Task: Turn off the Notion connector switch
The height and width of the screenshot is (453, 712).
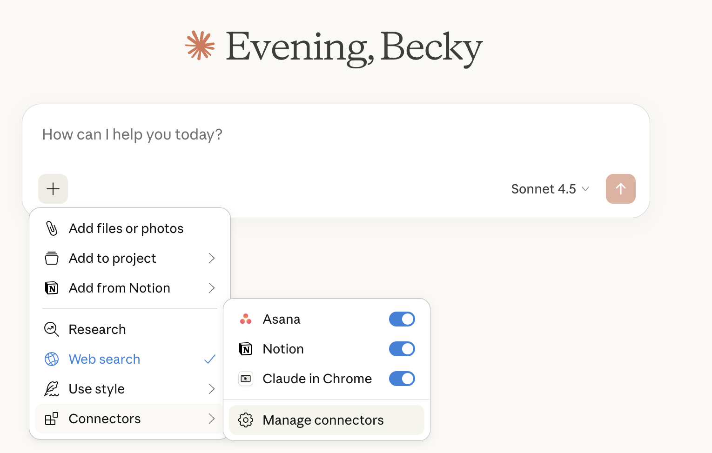Action: tap(402, 349)
